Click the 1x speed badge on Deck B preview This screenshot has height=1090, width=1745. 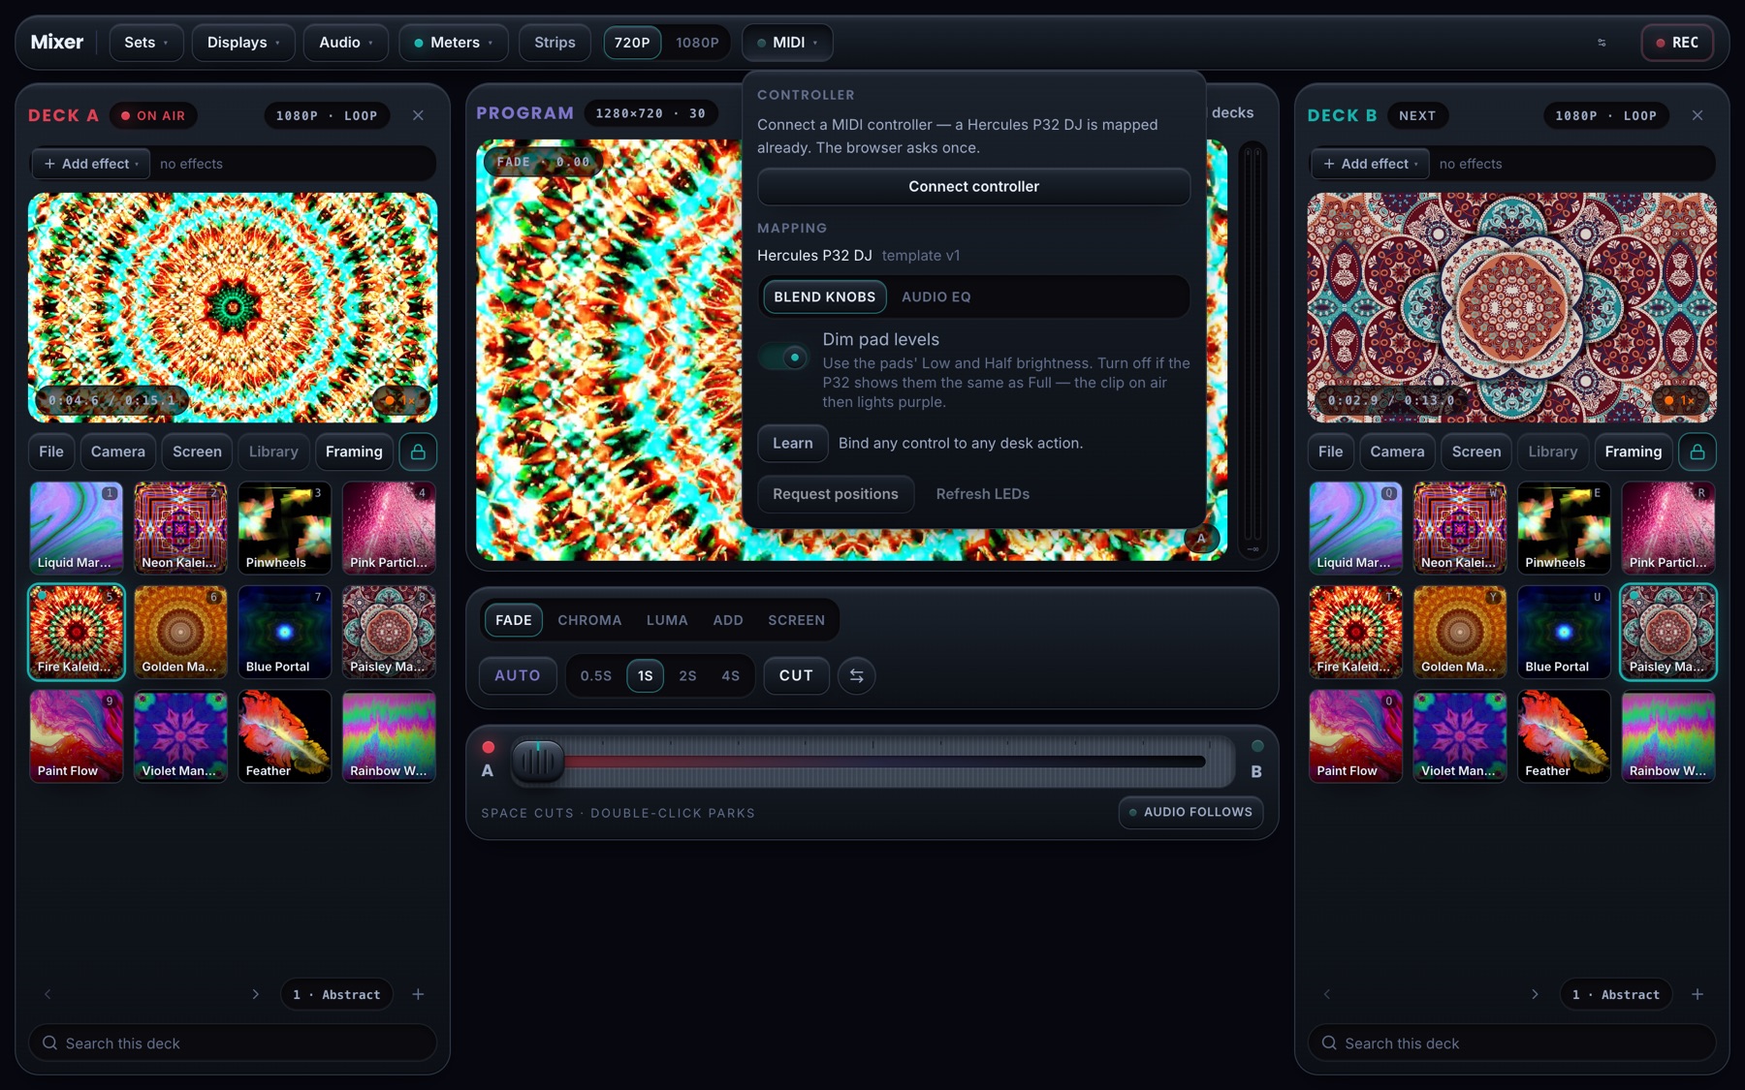1680,400
